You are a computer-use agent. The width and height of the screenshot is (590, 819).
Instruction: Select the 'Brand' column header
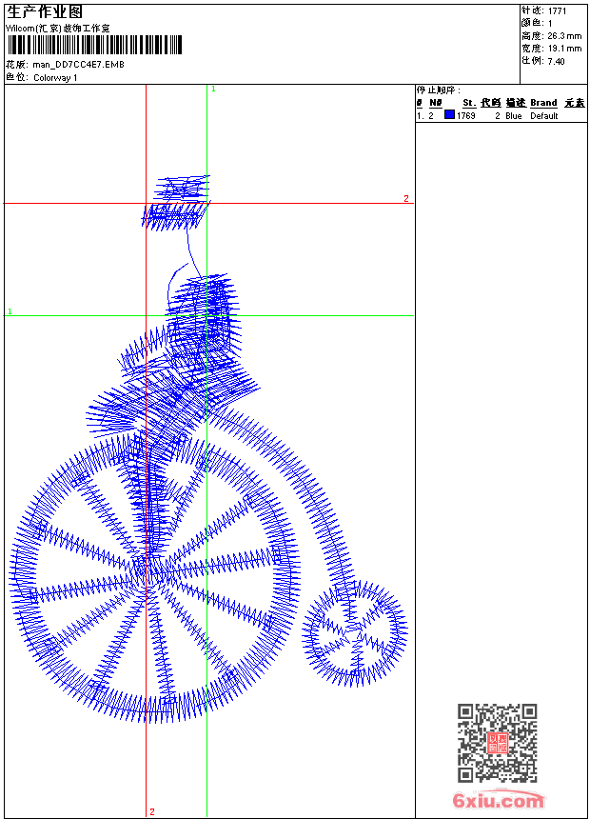(x=543, y=103)
